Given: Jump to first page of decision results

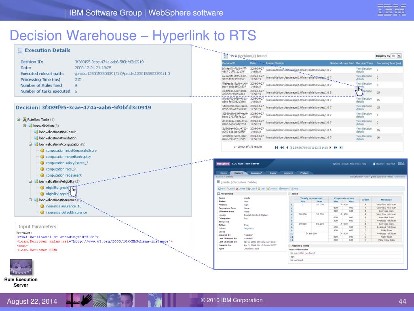Looking at the screenshot, I should tap(277, 147).
